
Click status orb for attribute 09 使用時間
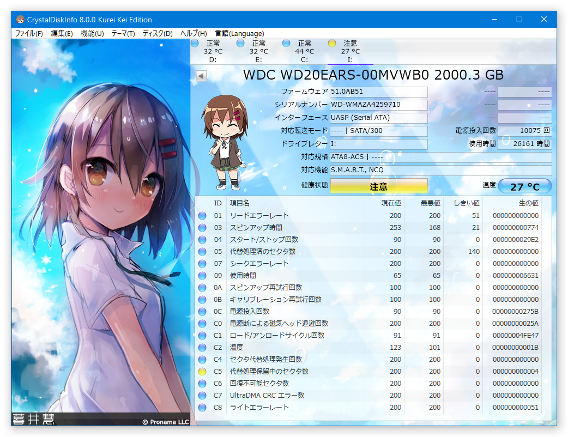click(202, 276)
